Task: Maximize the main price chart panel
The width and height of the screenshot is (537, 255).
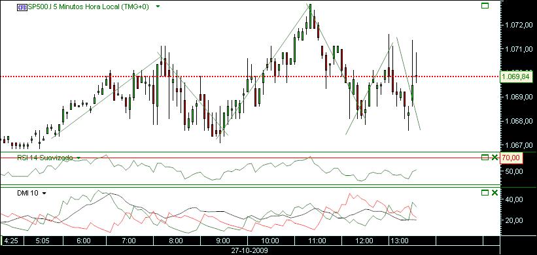Action: [485, 5]
